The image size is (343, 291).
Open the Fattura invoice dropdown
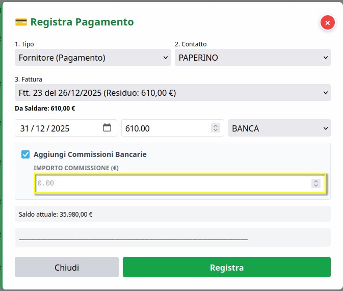tap(172, 93)
